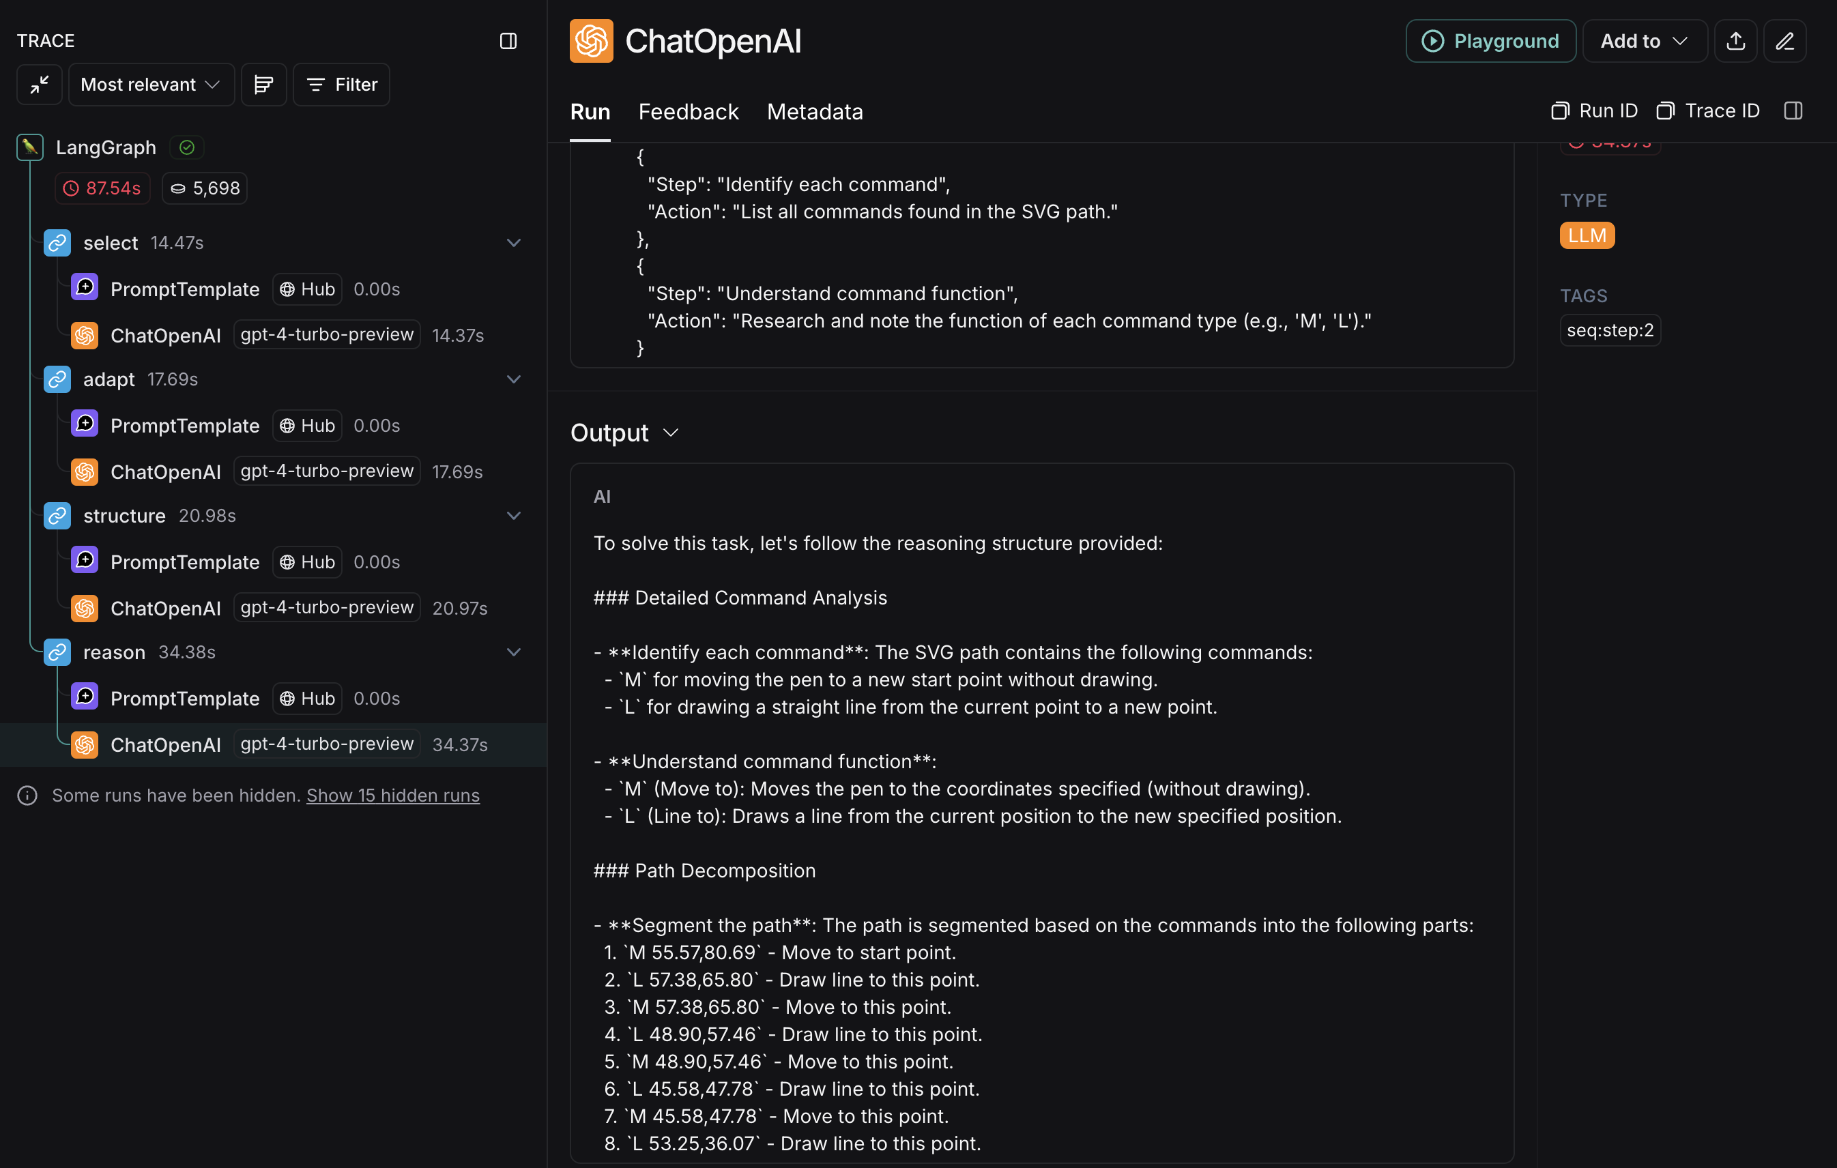Click the '### Path Decomposition' heading text
This screenshot has height=1168, width=1837.
tap(704, 871)
